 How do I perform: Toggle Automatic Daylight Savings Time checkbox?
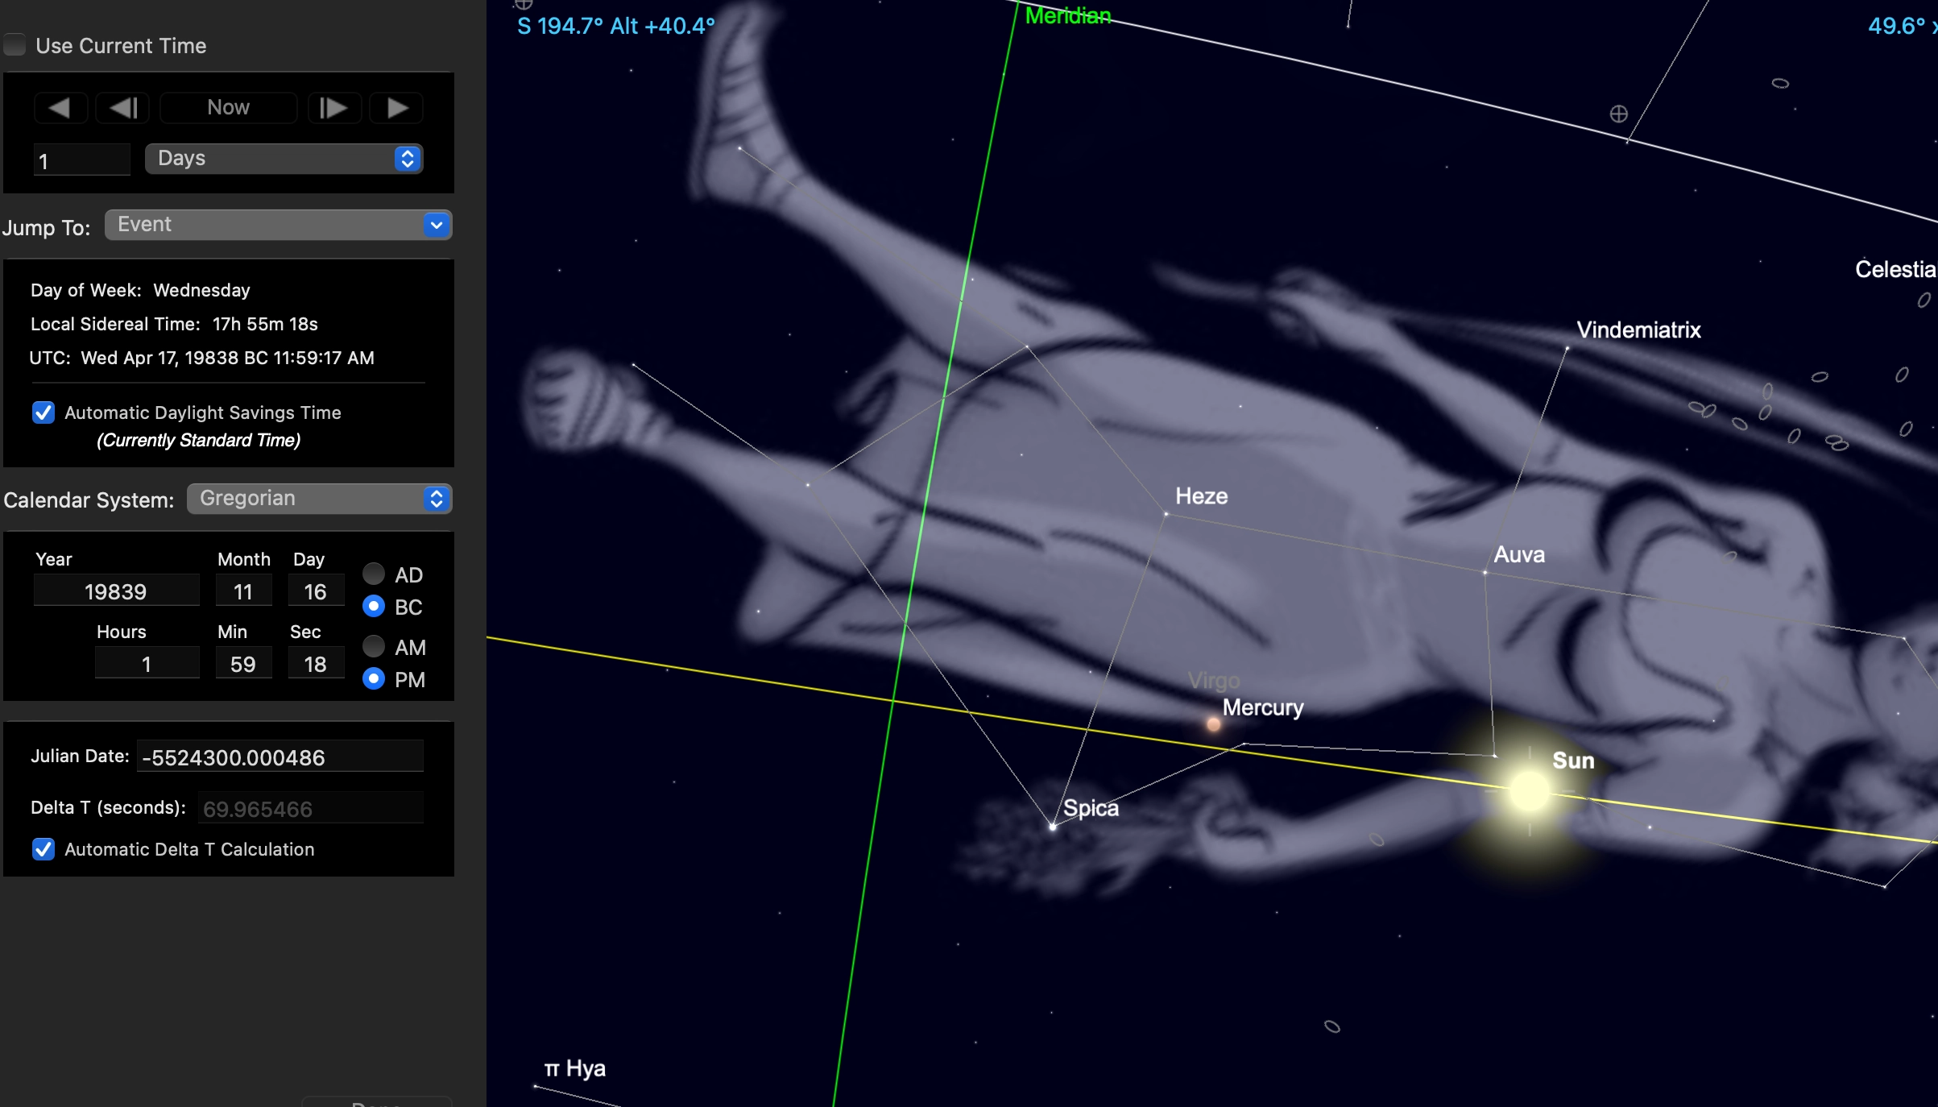(43, 413)
